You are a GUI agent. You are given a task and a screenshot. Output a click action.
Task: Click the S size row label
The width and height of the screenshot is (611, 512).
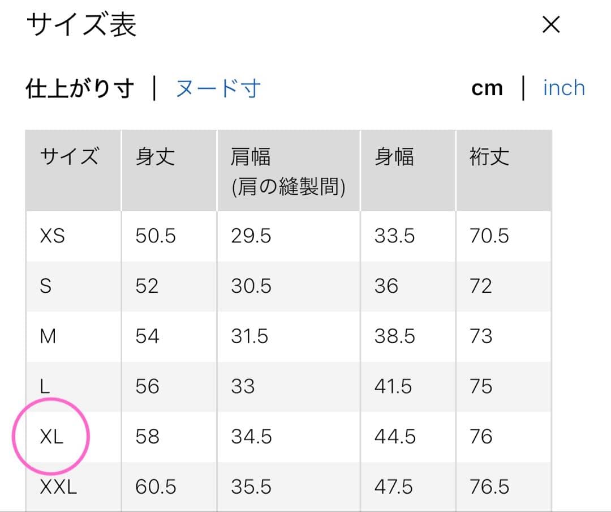tap(45, 286)
